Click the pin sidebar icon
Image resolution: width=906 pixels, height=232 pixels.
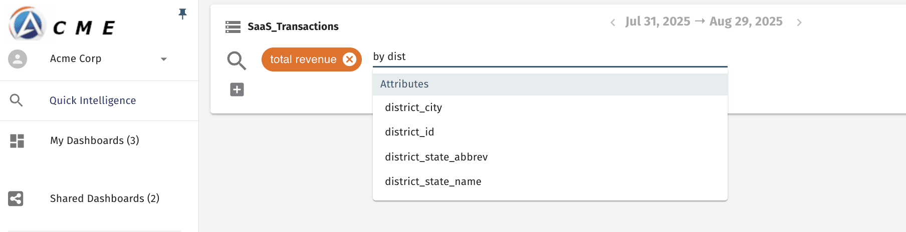click(x=182, y=14)
